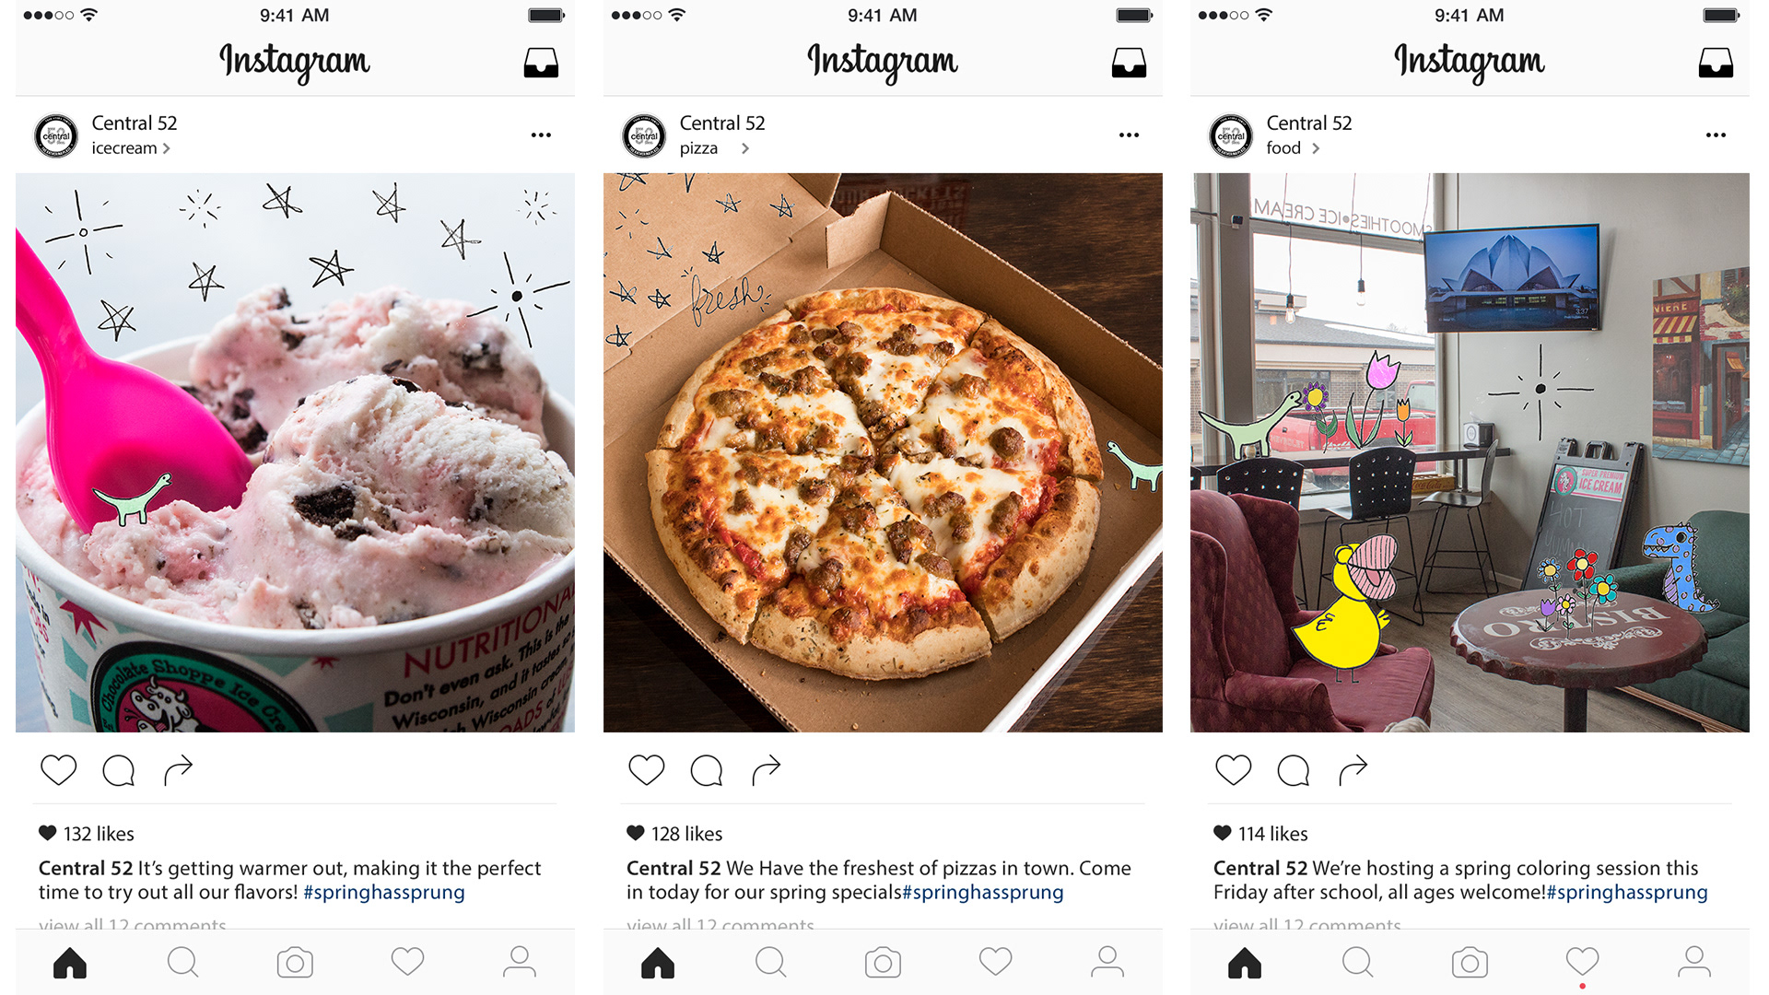The image size is (1769, 995).
Task: Open the three-dots menu on the icecream post
Action: [x=541, y=135]
